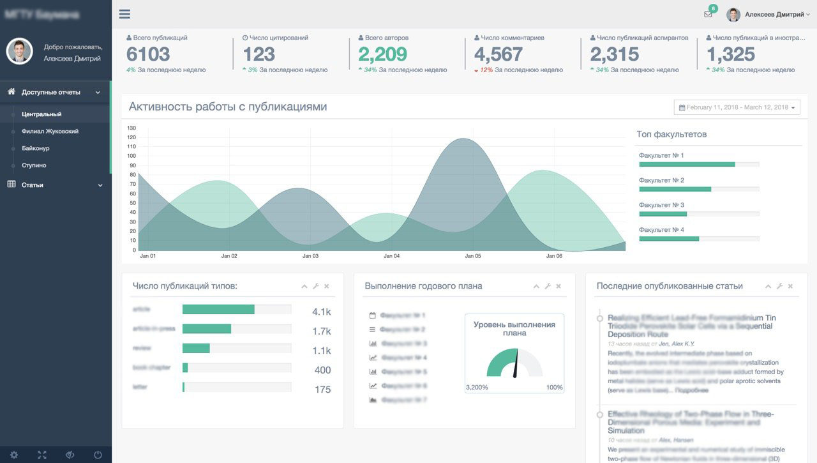Click the Факультет № 4 progress bar
This screenshot has height=463, width=817.
click(699, 239)
